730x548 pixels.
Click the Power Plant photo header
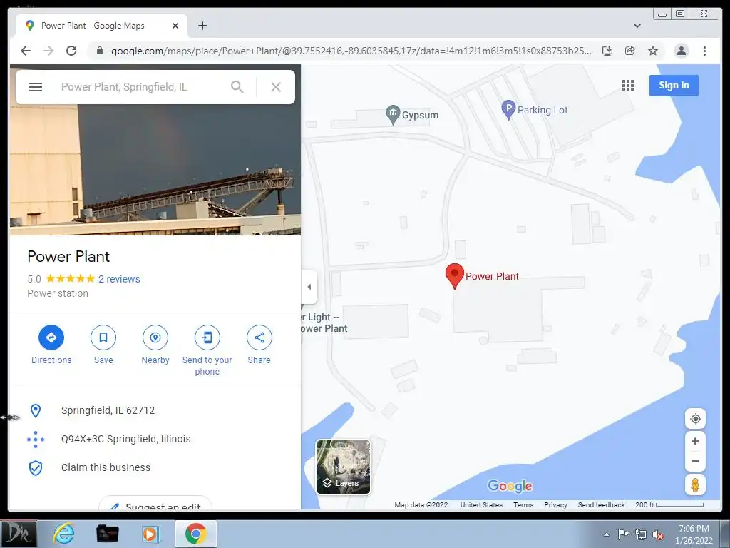point(155,170)
